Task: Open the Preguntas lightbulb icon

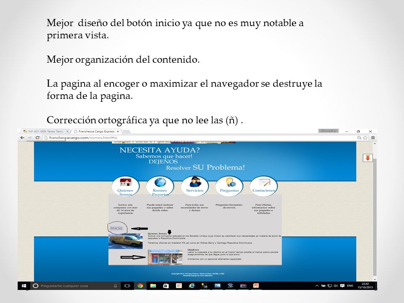Action: (x=229, y=182)
